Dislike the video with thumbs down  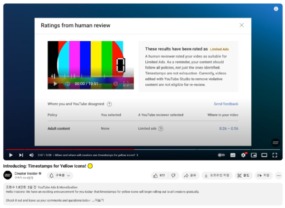pos(173,175)
